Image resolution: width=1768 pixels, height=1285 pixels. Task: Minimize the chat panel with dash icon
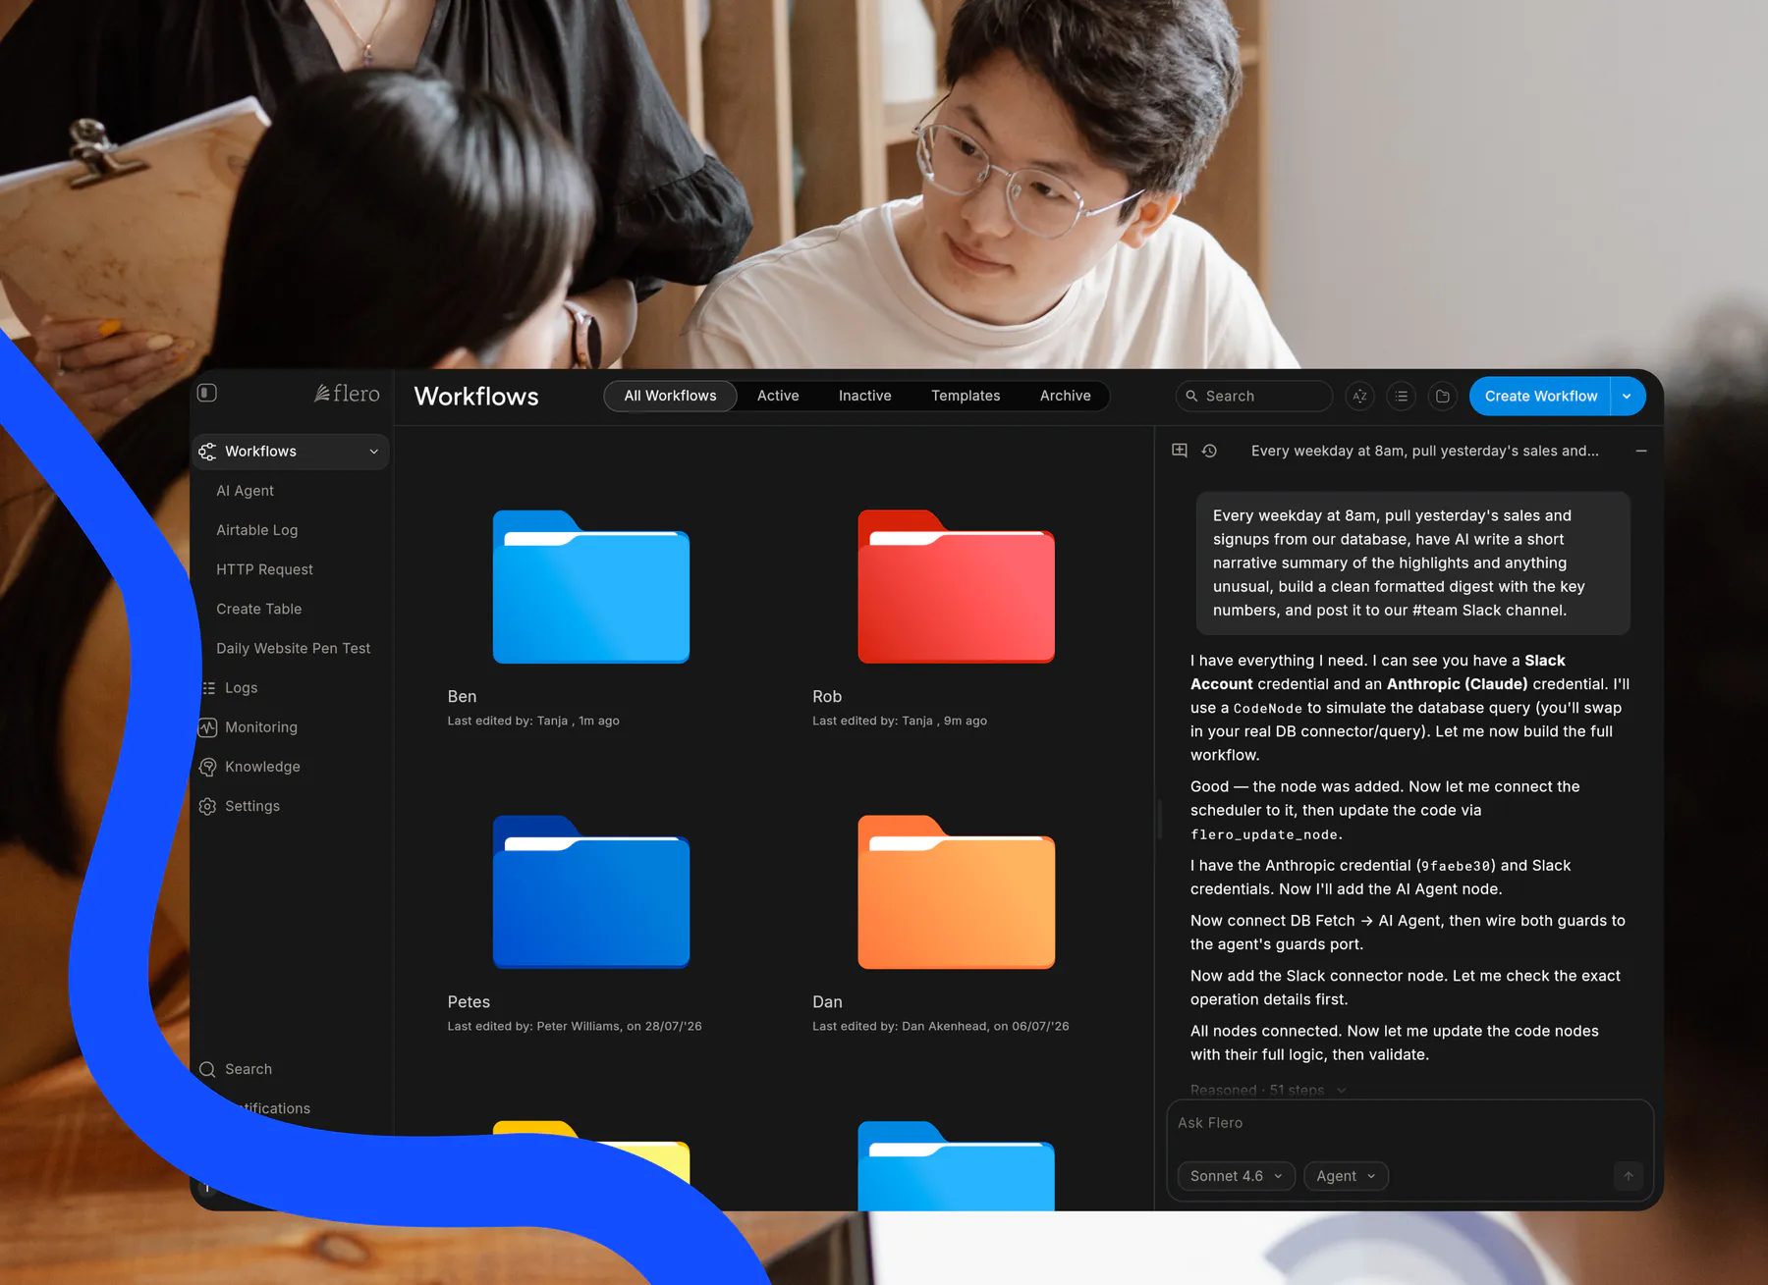[1641, 451]
